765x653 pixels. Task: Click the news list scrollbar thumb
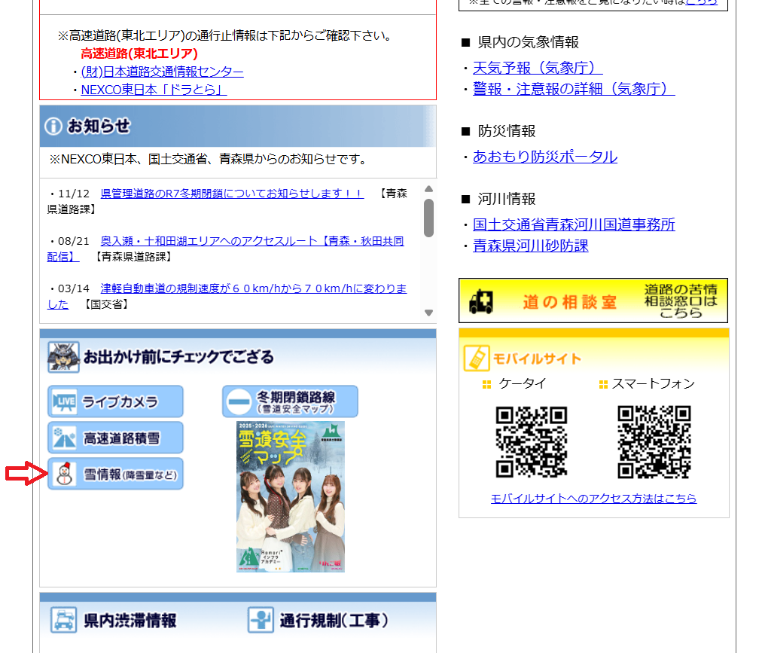click(428, 218)
